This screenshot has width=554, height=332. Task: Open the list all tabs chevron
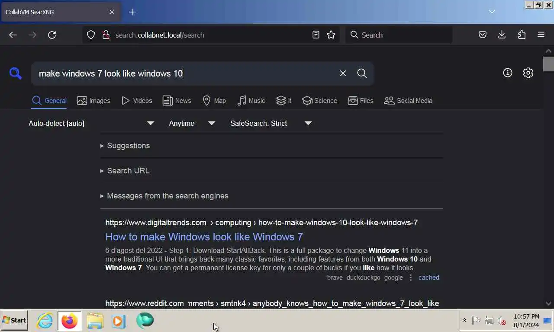tap(492, 12)
